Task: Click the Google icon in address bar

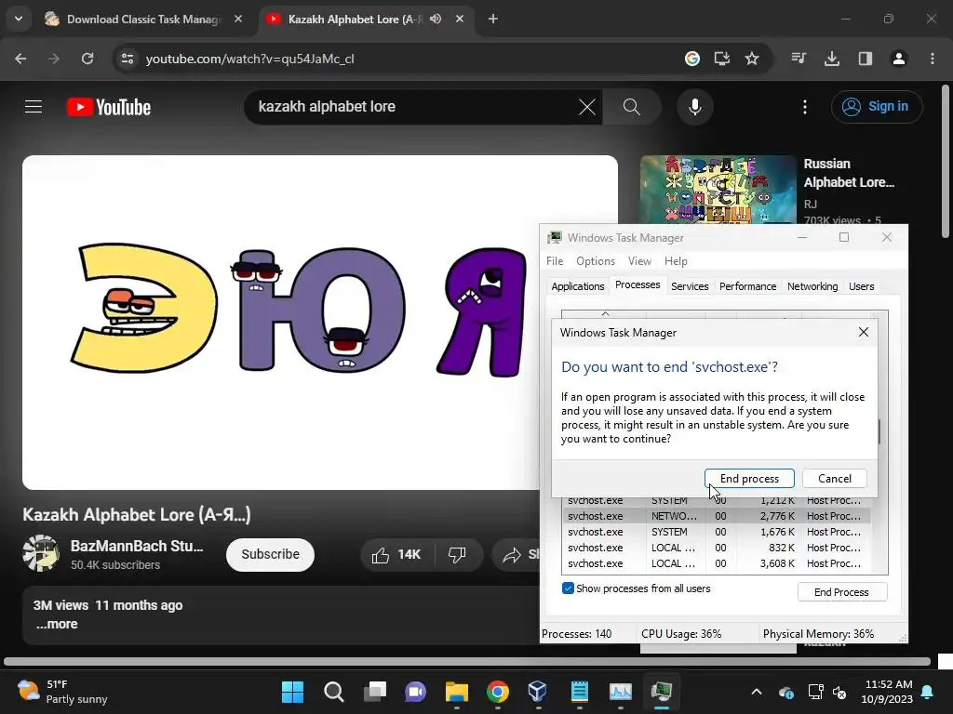Action: tap(691, 59)
